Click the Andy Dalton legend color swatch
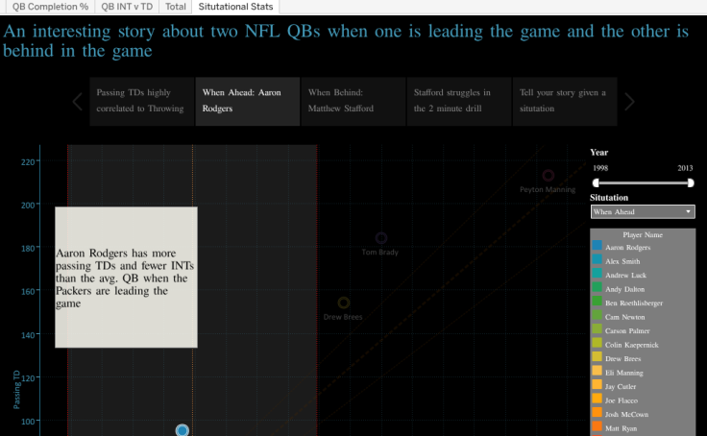Image resolution: width=707 pixels, height=436 pixels. (597, 287)
